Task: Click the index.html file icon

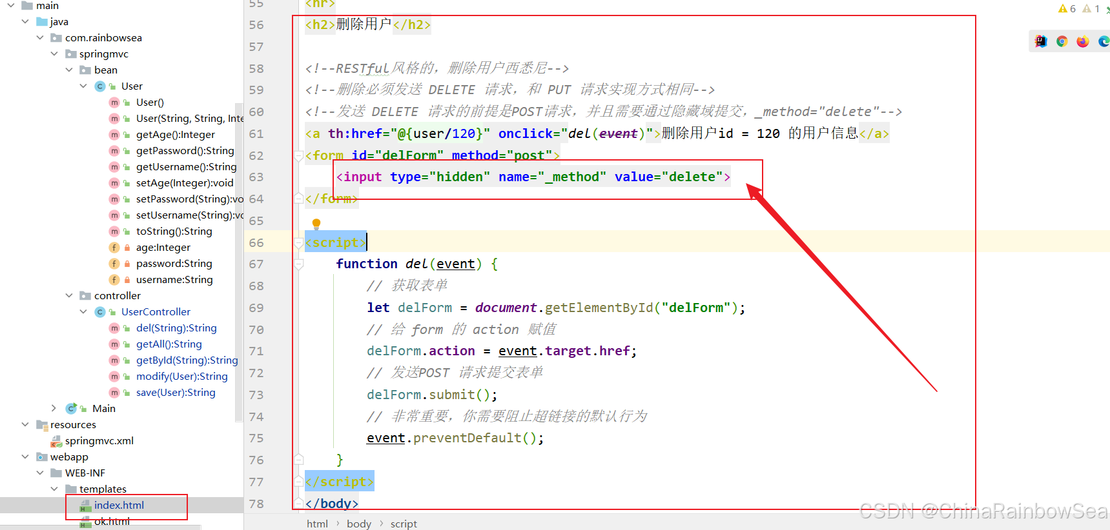Action: [85, 505]
